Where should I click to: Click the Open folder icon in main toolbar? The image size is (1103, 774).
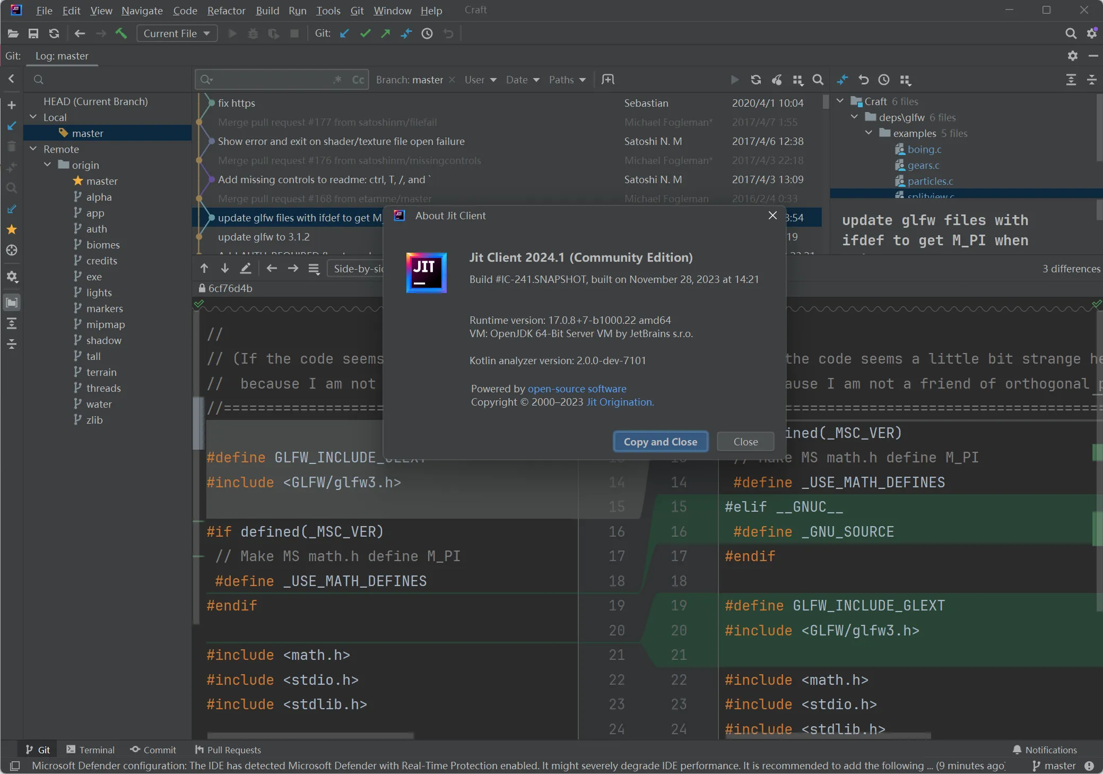pos(13,33)
